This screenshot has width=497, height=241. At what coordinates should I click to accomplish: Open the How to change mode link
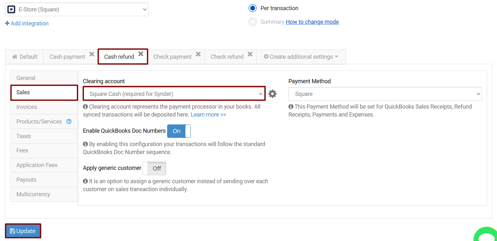pos(312,22)
